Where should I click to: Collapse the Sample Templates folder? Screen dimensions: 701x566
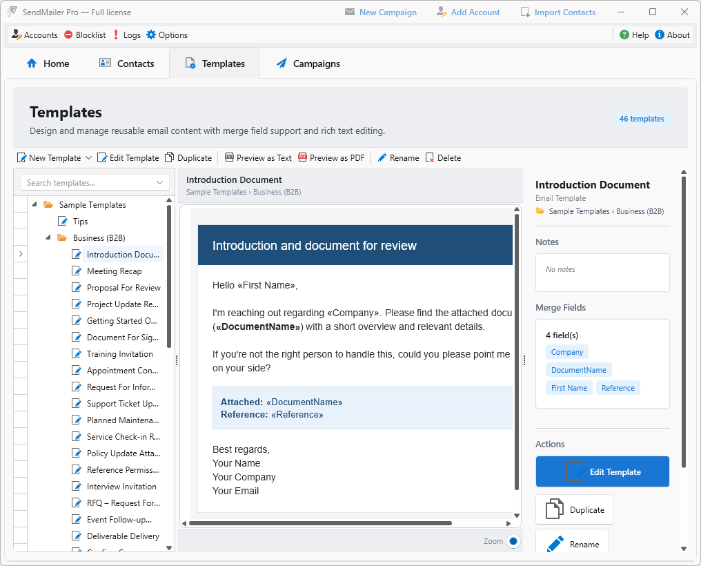34,204
